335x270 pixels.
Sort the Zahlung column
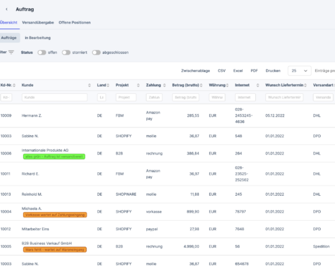point(164,85)
